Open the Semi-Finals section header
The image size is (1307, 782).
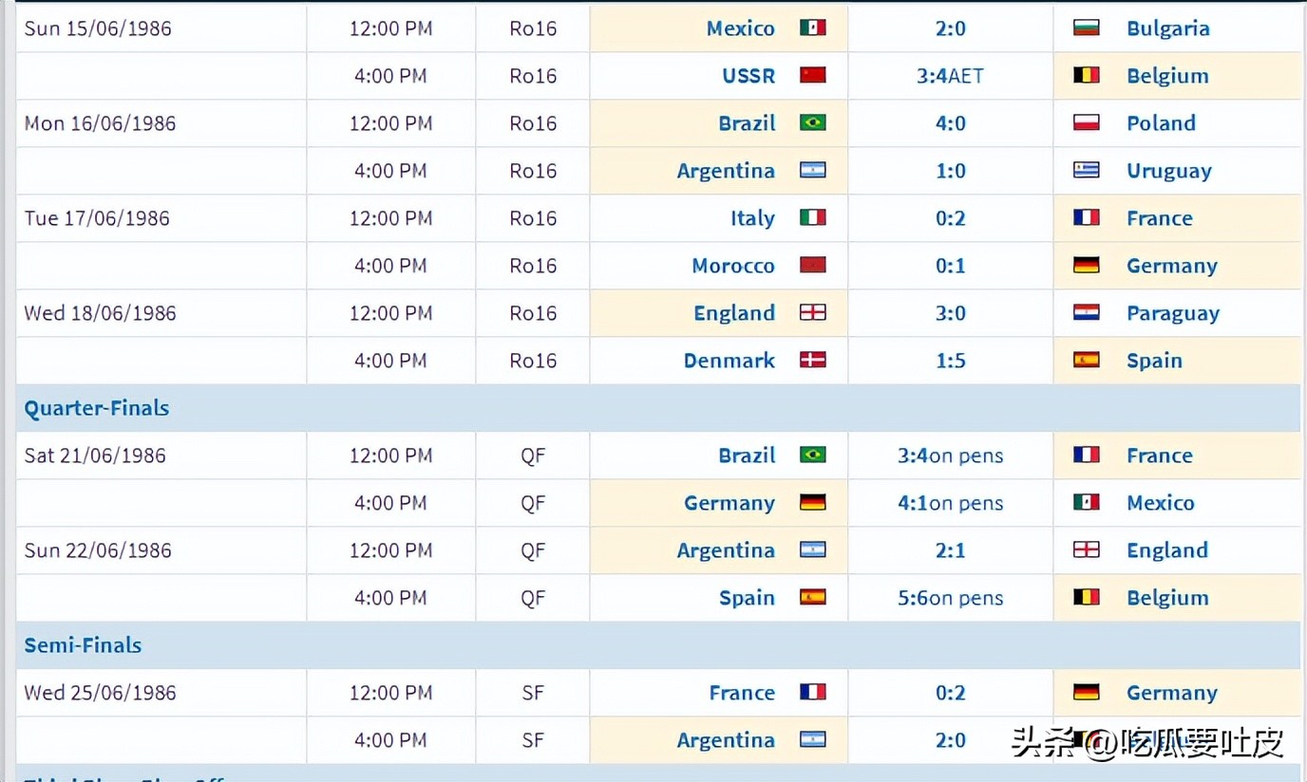click(x=83, y=645)
